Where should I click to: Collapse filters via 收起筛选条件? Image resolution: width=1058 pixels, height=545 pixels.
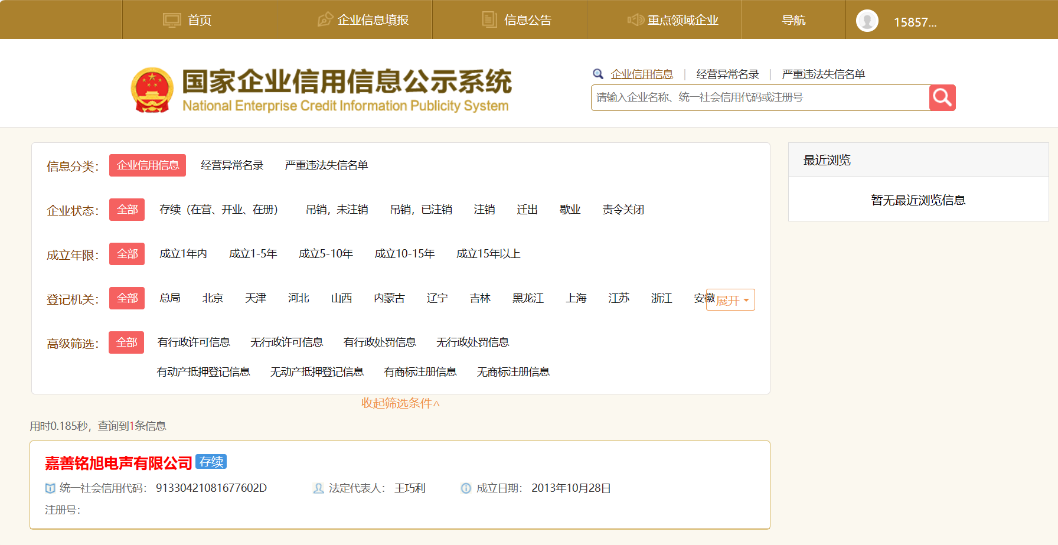(400, 403)
